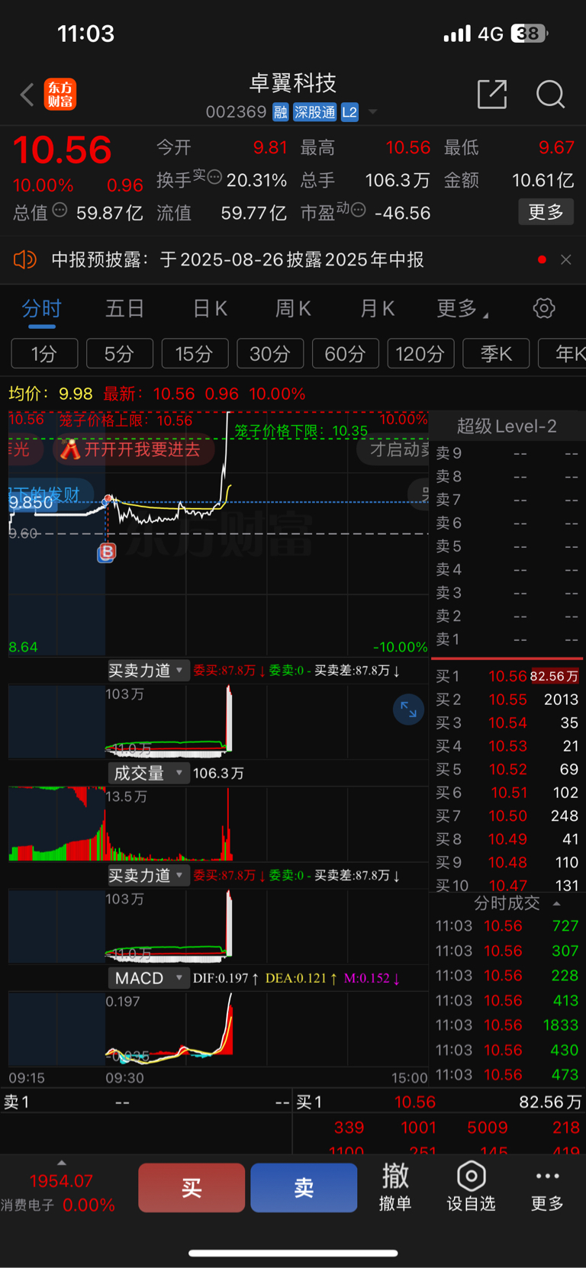Image resolution: width=586 pixels, height=1268 pixels.
Task: Open the search magnifier icon
Action: [x=550, y=95]
